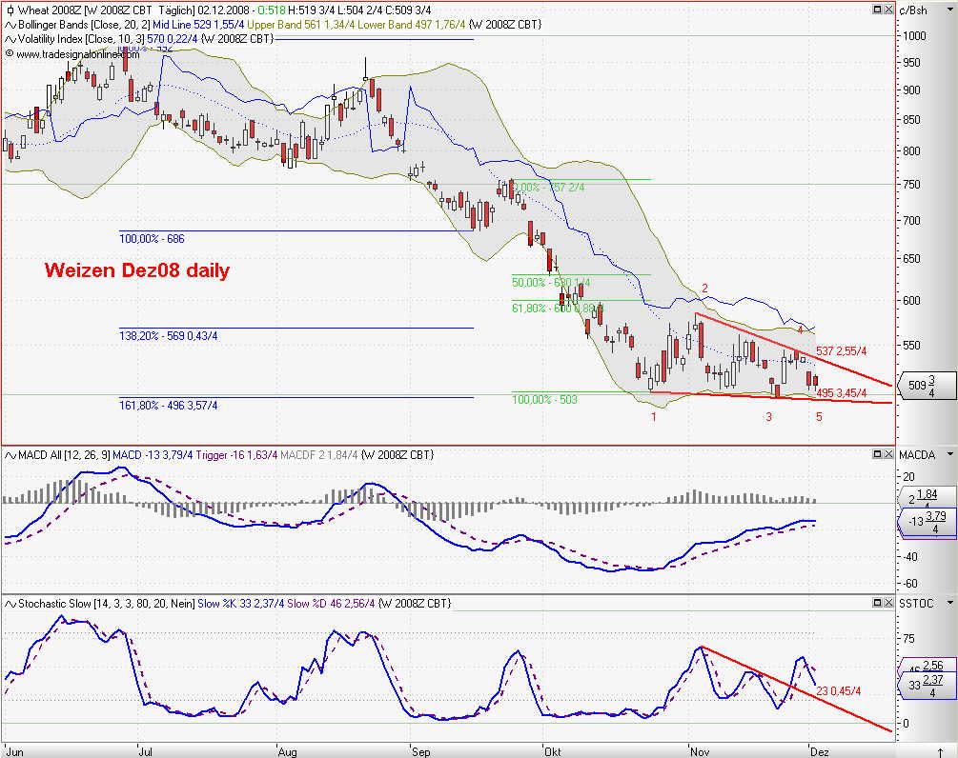Viewport: 958px width, 758px height.
Task: Select the 509 3/4 last price tag
Action: [926, 385]
